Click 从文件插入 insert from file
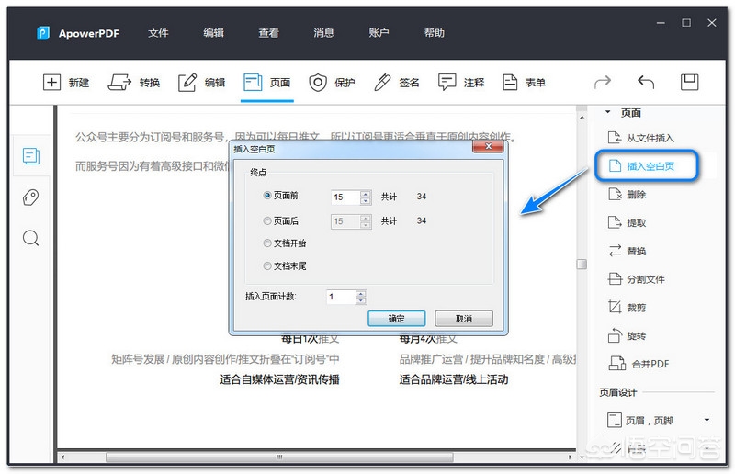The height and width of the screenshot is (474, 735). point(640,138)
